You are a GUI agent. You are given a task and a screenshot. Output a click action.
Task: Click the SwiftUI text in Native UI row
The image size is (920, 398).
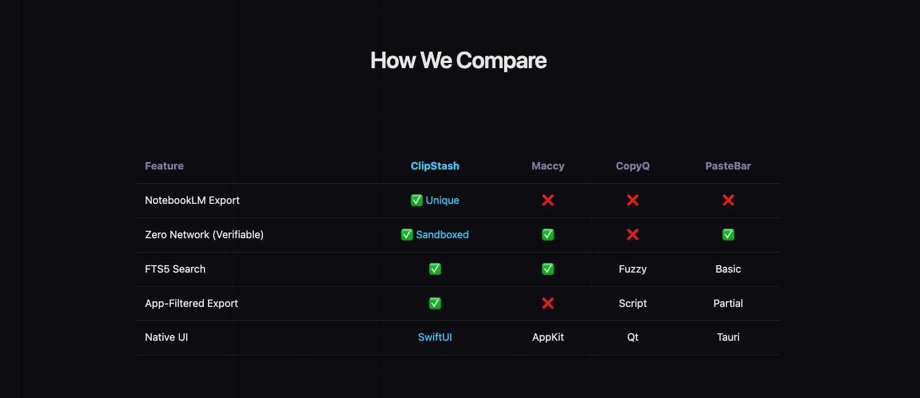click(x=435, y=337)
